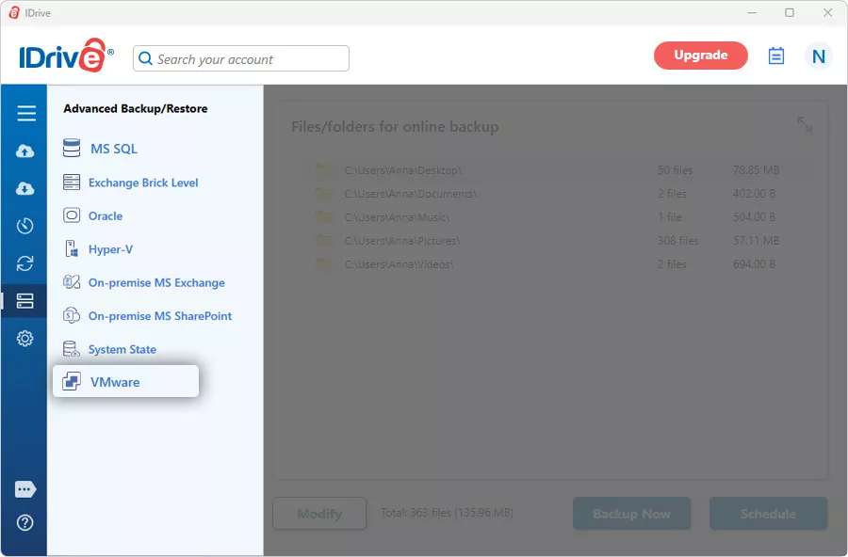Click Modify to edit the backup set

pos(319,514)
